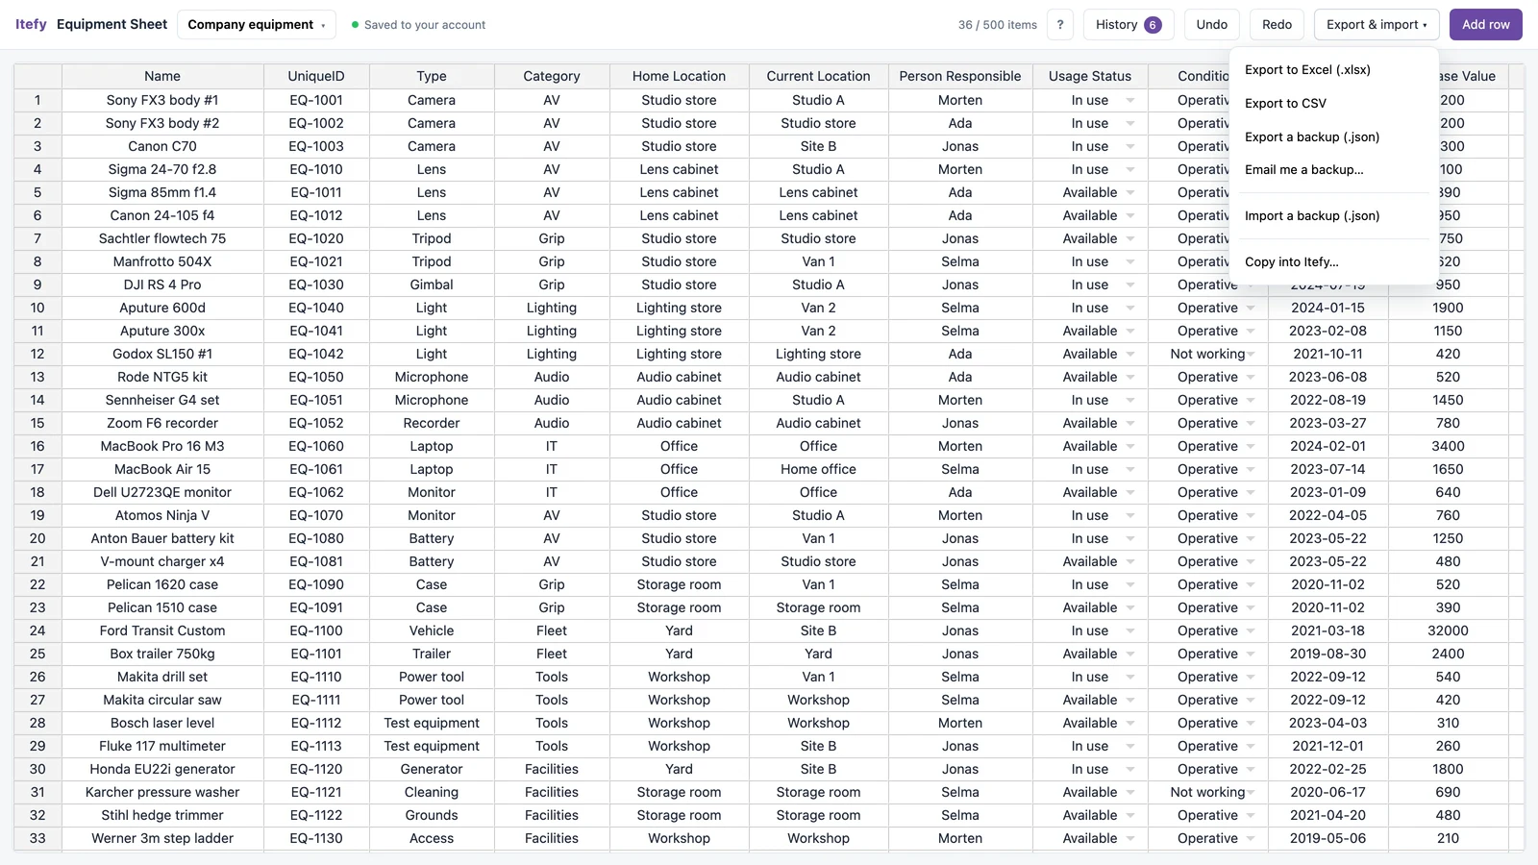Click the cell 'Honda EU22i generator'
The height and width of the screenshot is (865, 1538).
coord(162,769)
